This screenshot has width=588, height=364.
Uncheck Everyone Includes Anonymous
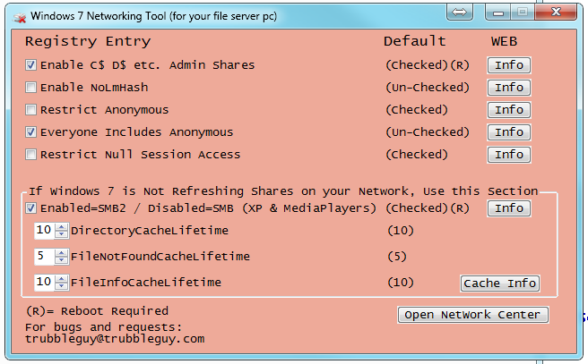tap(30, 132)
